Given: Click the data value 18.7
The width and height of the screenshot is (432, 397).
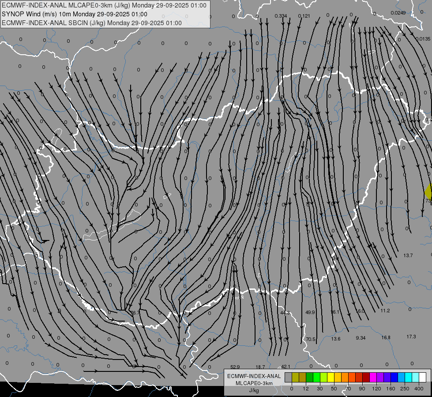Looking at the screenshot, I should click(260, 367).
